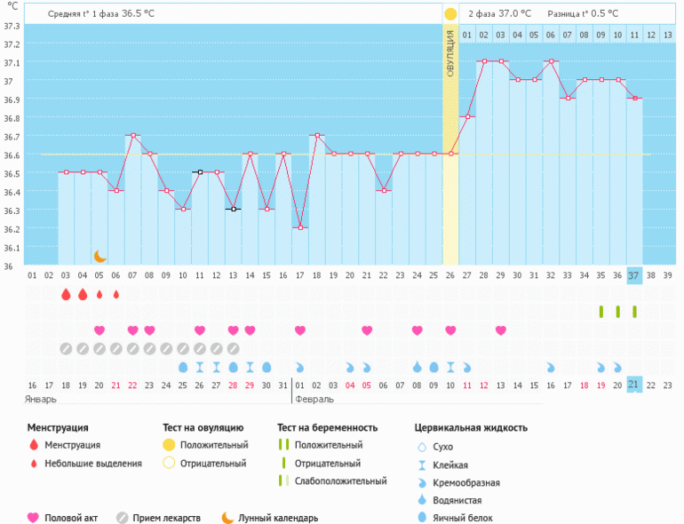The image size is (684, 524).
Task: Select the highlighted cycle day 37
Action: (633, 275)
